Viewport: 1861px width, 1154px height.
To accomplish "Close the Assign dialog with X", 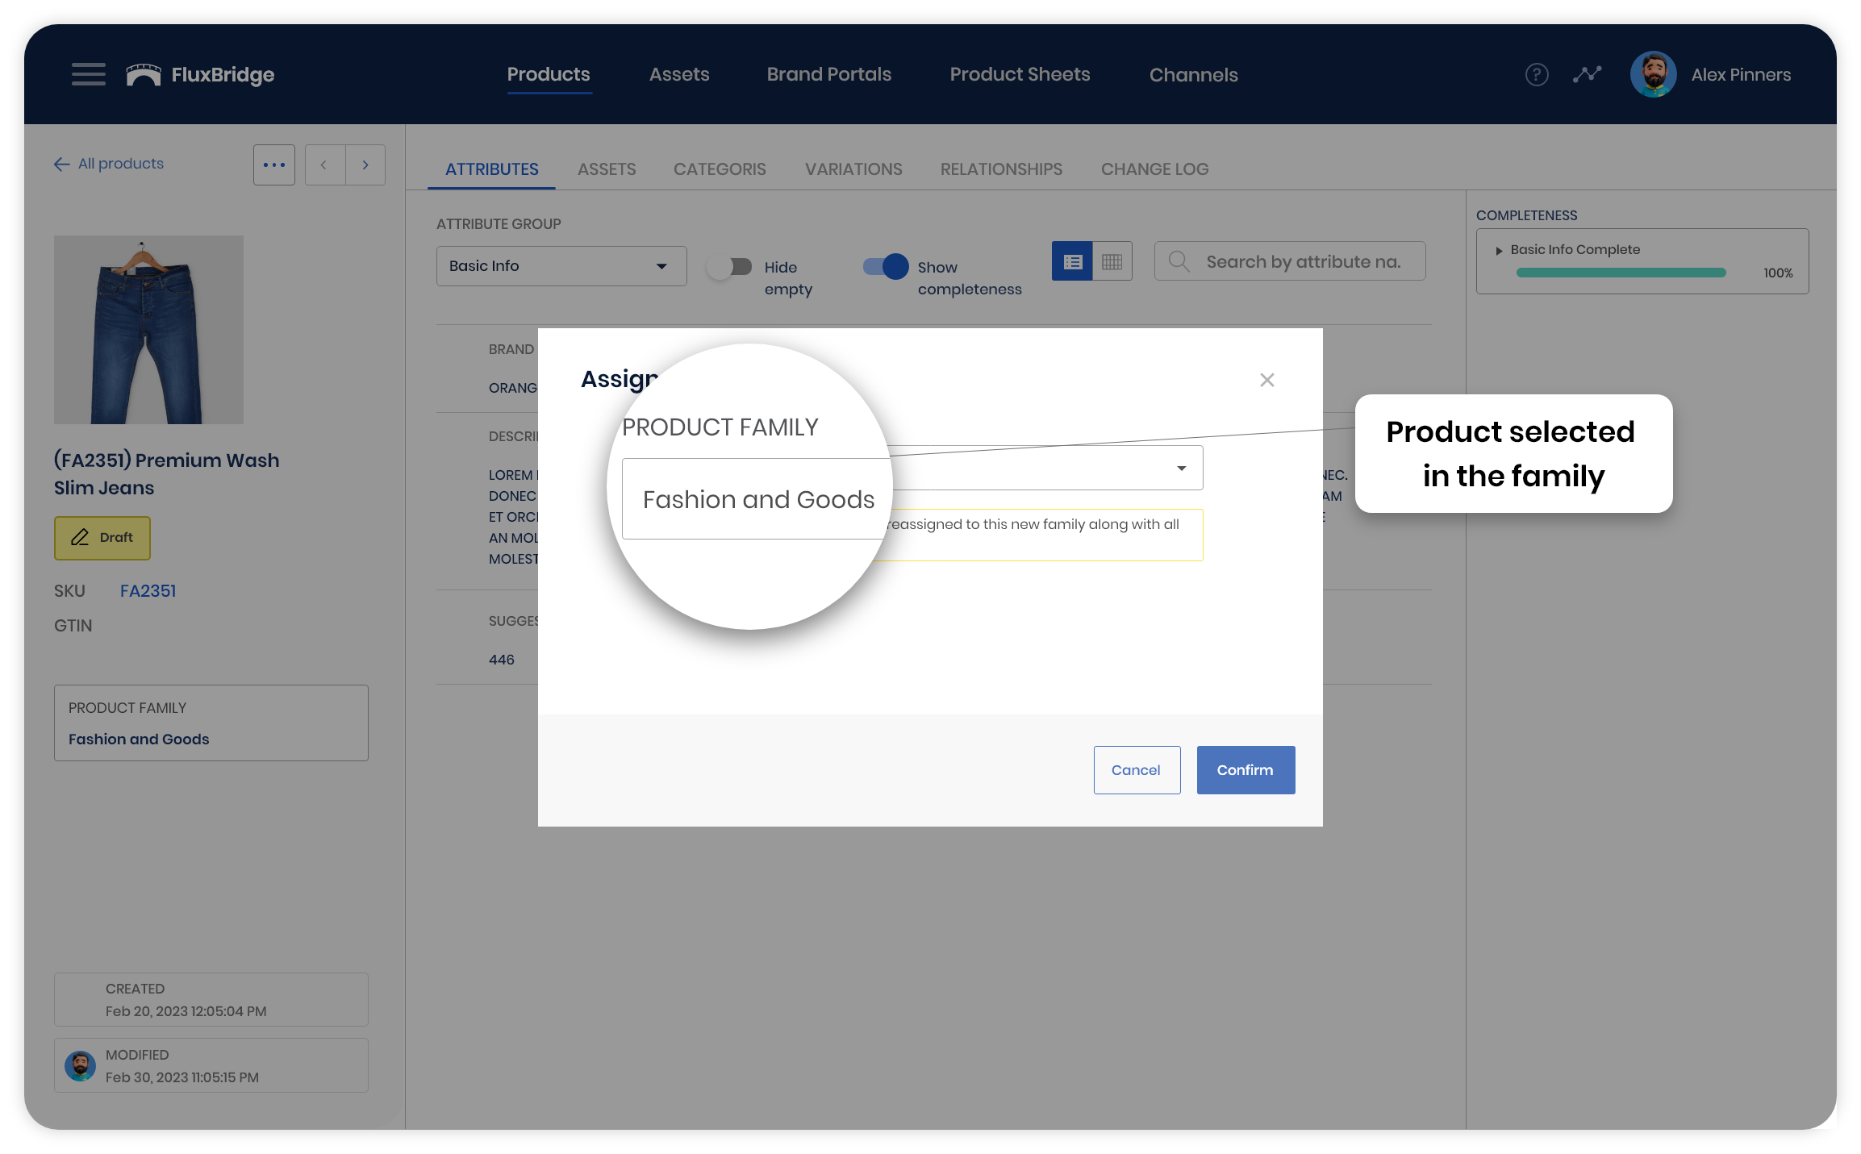I will (1266, 380).
